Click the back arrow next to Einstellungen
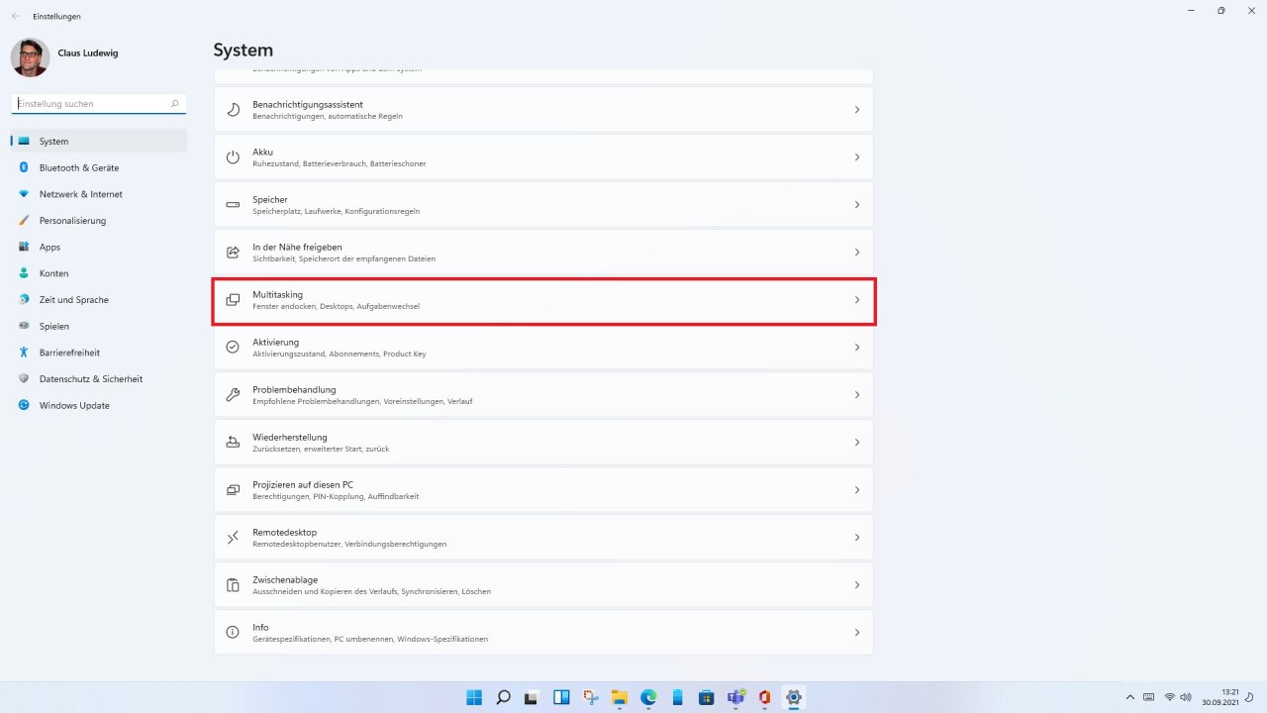The image size is (1267, 713). pos(15,16)
